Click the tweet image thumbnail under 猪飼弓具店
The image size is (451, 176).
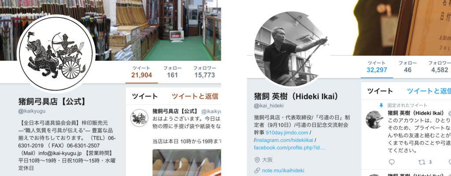(x=187, y=162)
